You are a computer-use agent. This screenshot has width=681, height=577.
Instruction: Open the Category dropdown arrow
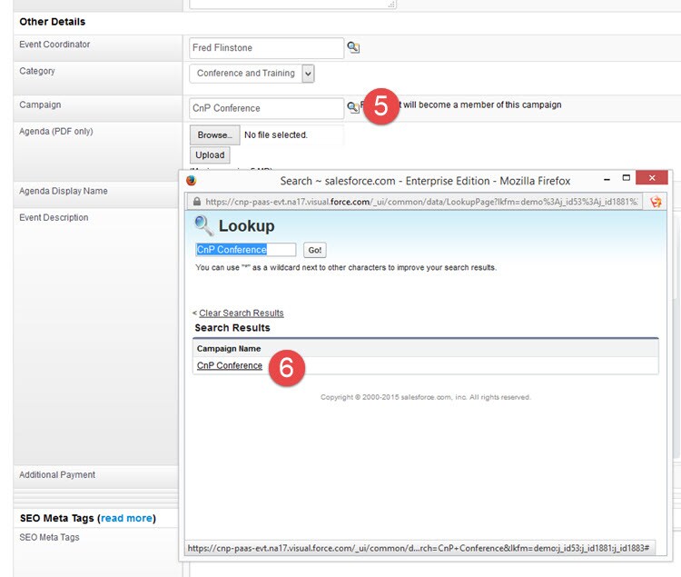[308, 74]
